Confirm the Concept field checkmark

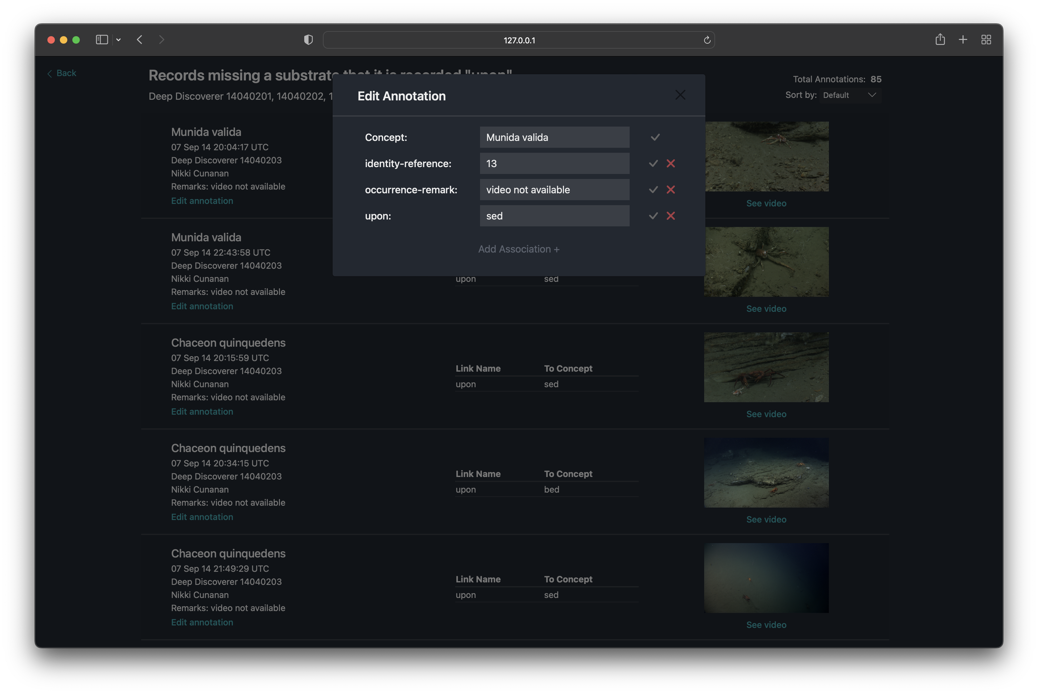pyautogui.click(x=655, y=137)
